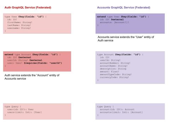Click the caption about Accounts service extending User
Screen dimensions: 170x128
click(126, 39)
